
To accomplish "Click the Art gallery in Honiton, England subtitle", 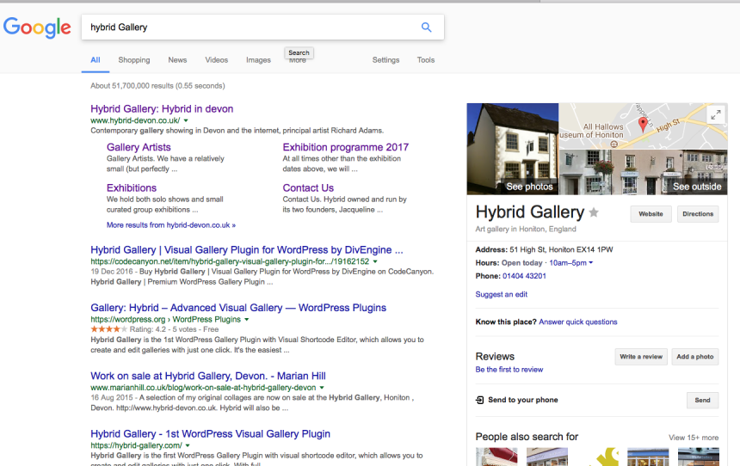I will click(x=526, y=229).
